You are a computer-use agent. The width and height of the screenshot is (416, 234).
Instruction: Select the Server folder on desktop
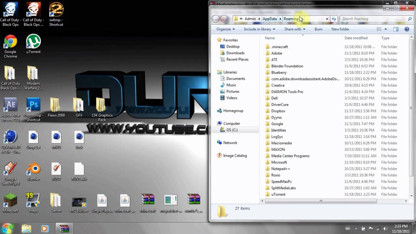[x=56, y=203]
